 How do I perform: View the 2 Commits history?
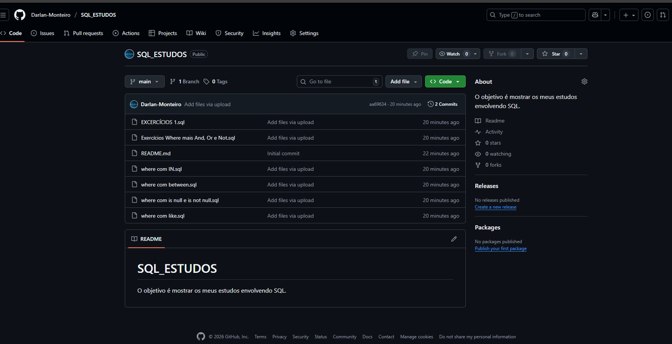[x=443, y=104]
